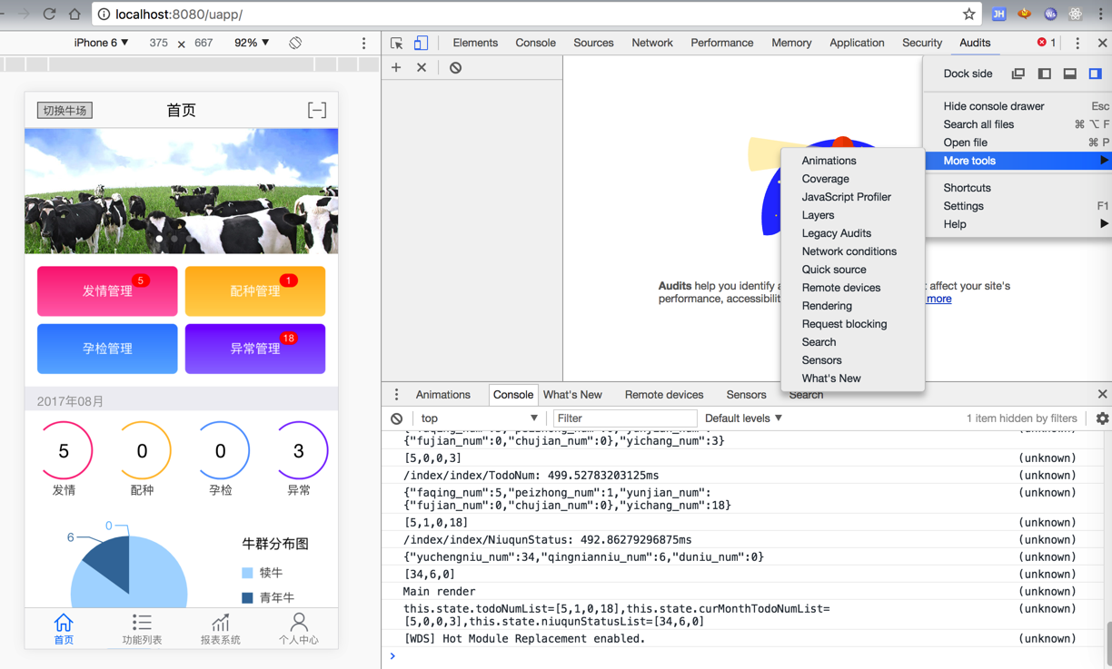Go to browser home page icon

point(74,14)
